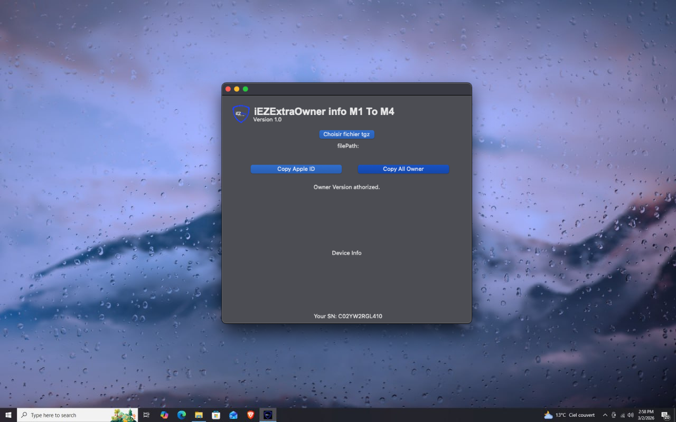Image resolution: width=676 pixels, height=422 pixels.
Task: Click Choisir fichier tgz button
Action: 346,134
